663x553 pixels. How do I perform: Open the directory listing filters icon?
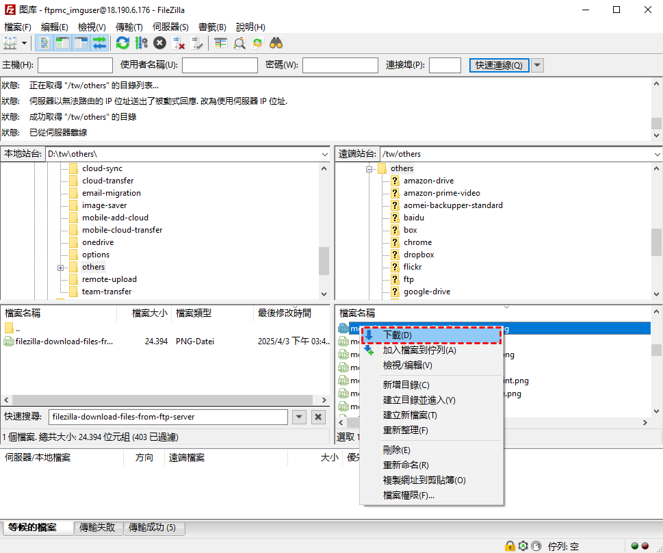220,43
